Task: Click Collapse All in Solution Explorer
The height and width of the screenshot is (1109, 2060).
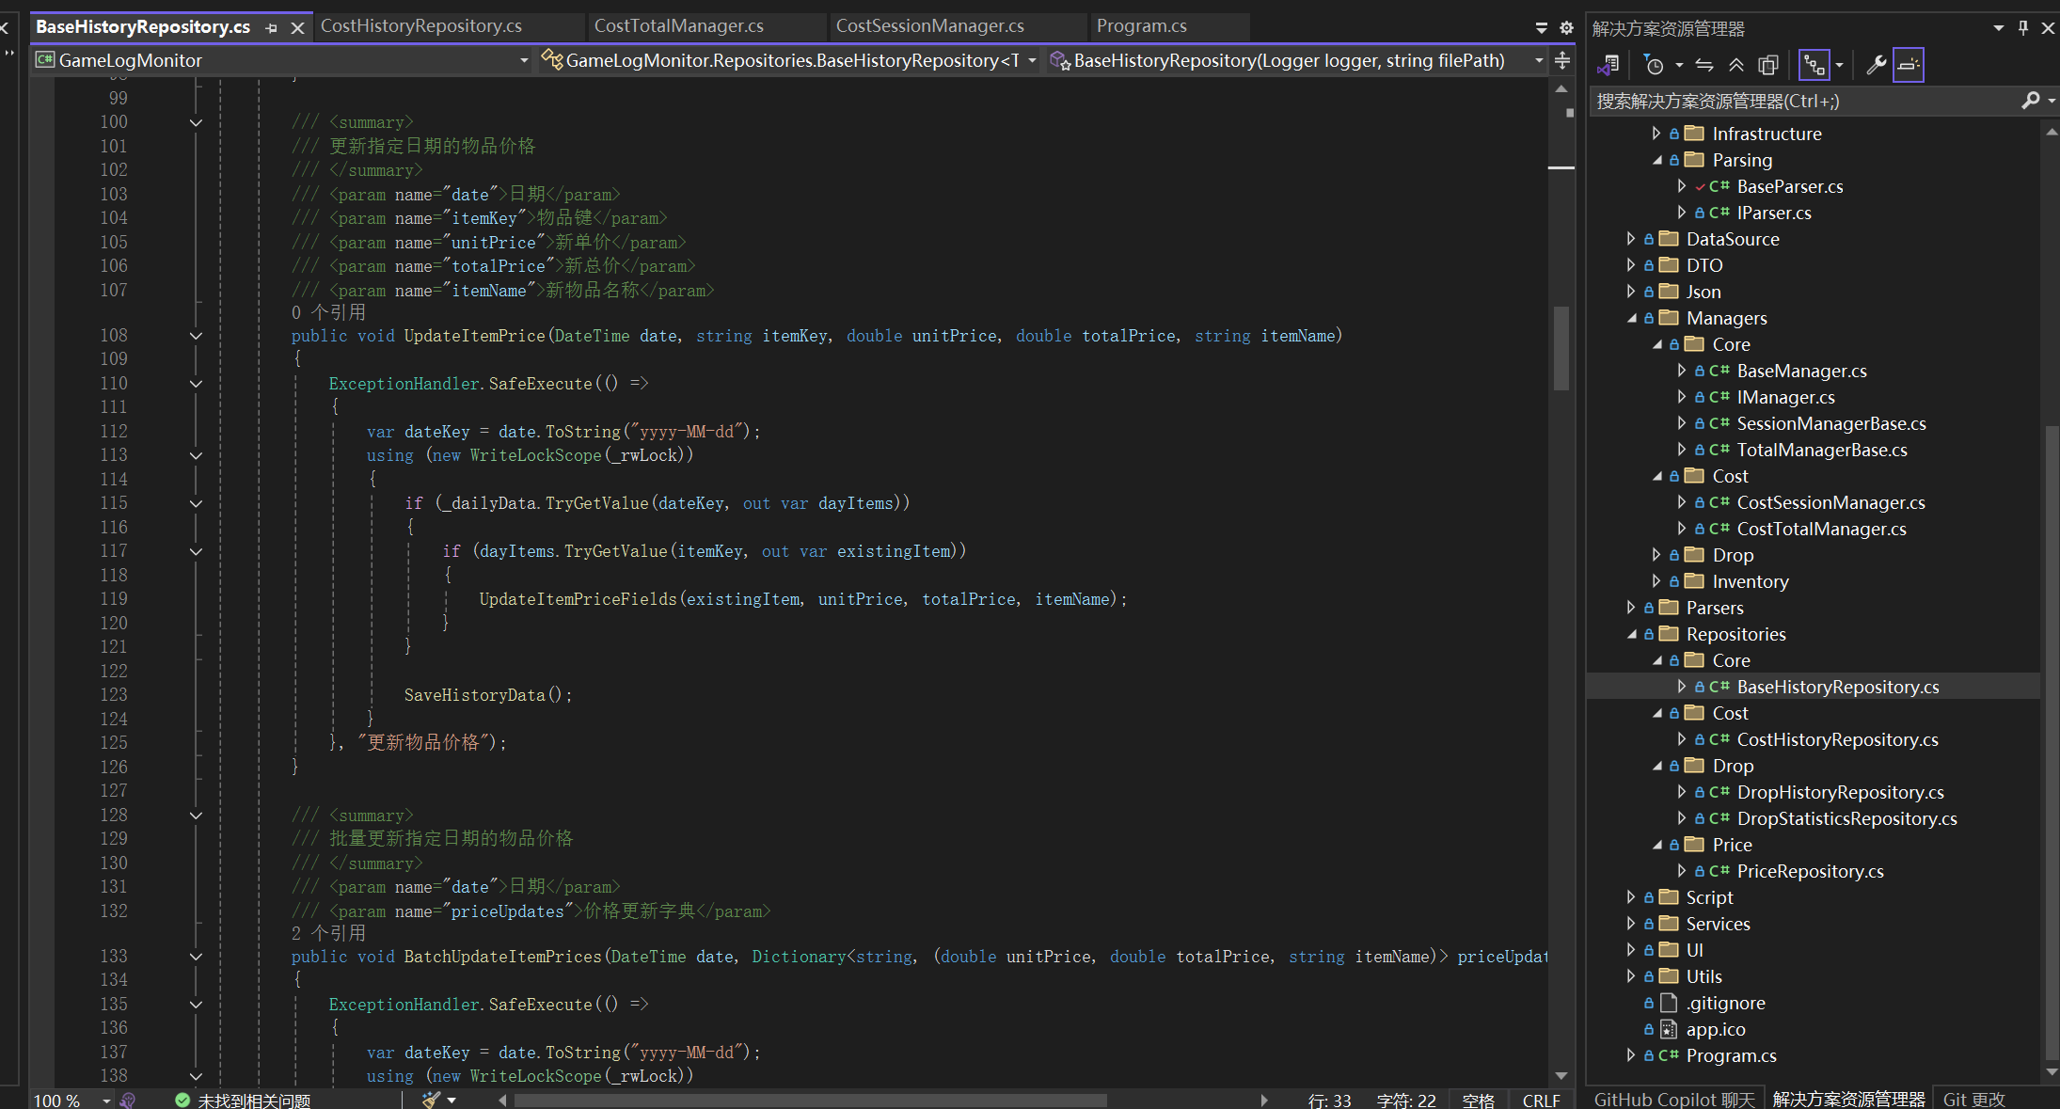Action: [x=1736, y=65]
